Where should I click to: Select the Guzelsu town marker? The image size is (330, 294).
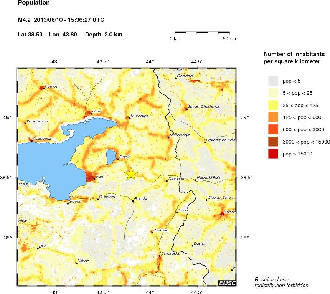pos(133,200)
